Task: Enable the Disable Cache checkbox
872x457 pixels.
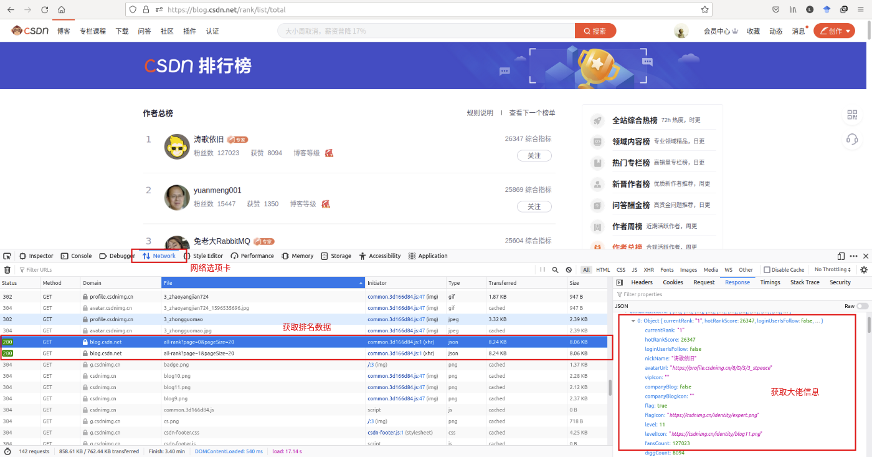Action: point(767,270)
